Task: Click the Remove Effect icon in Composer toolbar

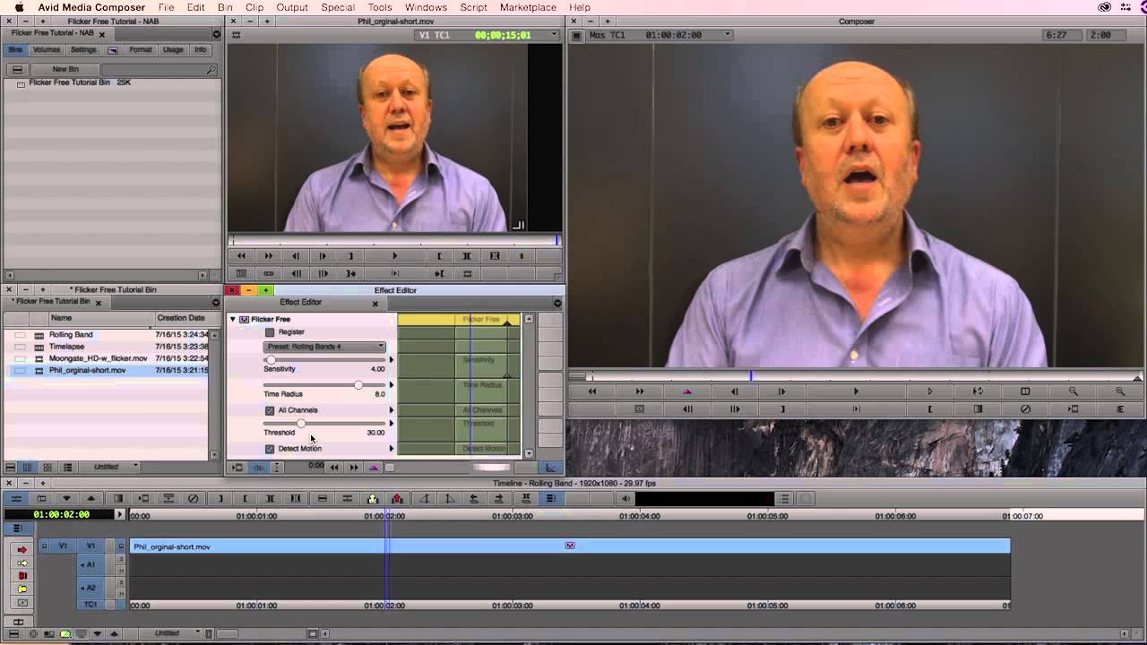Action: [x=1025, y=409]
